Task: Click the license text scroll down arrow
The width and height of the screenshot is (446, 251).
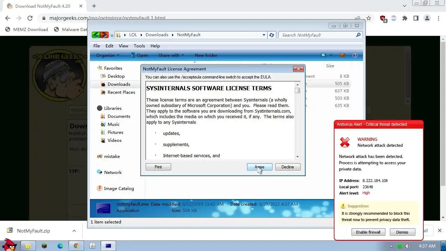Action: (x=297, y=157)
